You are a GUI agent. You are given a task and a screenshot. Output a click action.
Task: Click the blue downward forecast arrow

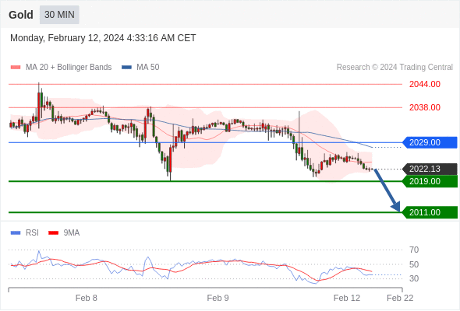tap(387, 190)
